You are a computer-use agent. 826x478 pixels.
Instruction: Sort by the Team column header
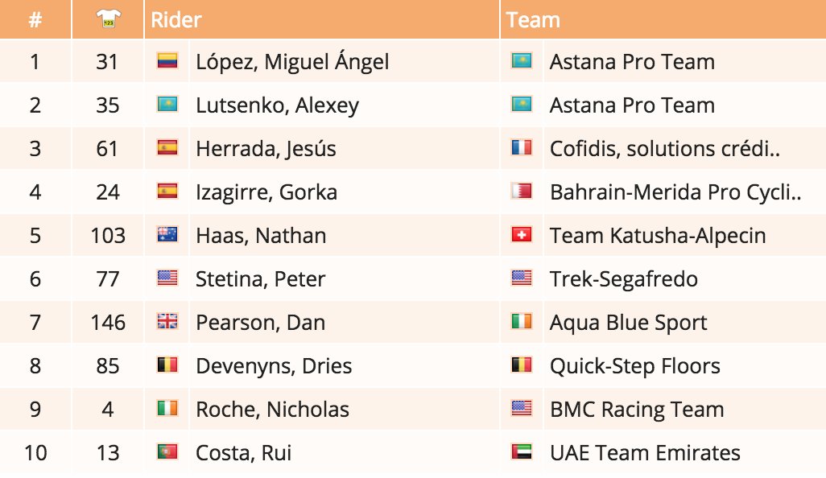(x=533, y=19)
